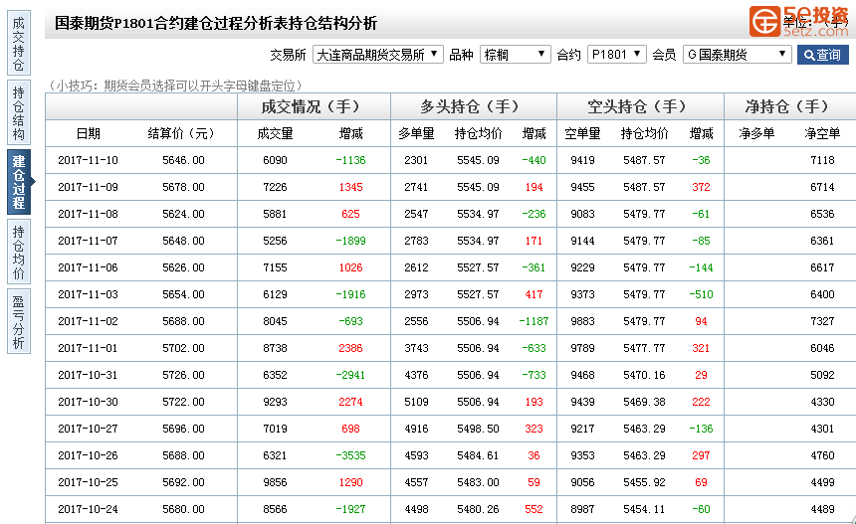The height and width of the screenshot is (524, 856).
Task: Click settlement price 5646.00
Action: click(x=183, y=160)
